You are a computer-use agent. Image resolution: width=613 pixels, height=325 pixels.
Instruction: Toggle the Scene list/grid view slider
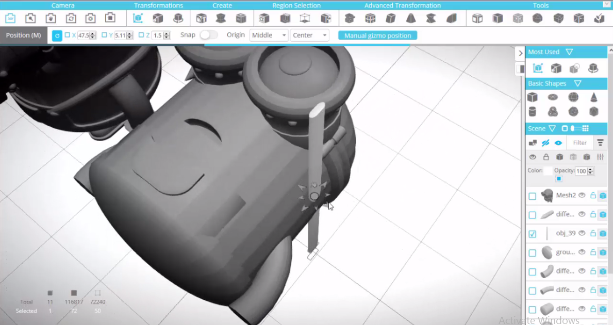click(575, 129)
